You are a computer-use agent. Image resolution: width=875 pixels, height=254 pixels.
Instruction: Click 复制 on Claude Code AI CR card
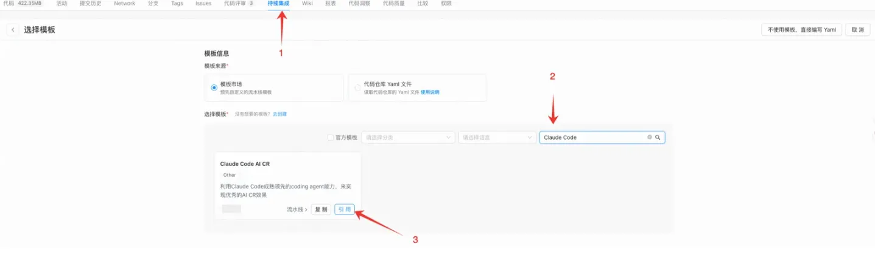pos(321,209)
